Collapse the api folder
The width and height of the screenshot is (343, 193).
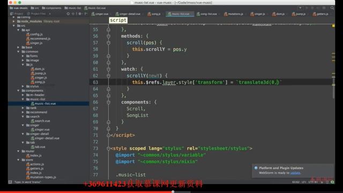18,30
